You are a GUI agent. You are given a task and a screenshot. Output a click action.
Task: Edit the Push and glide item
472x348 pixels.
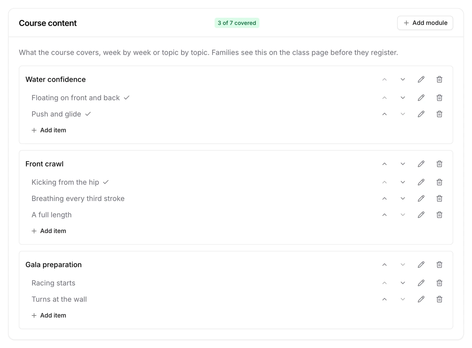click(x=421, y=114)
